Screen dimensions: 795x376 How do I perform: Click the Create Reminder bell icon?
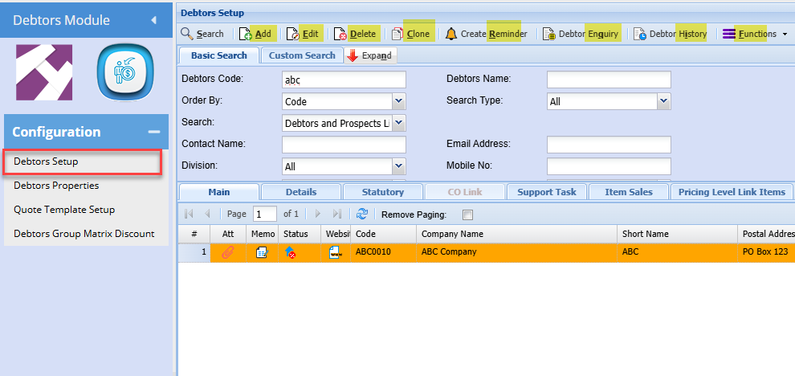451,34
